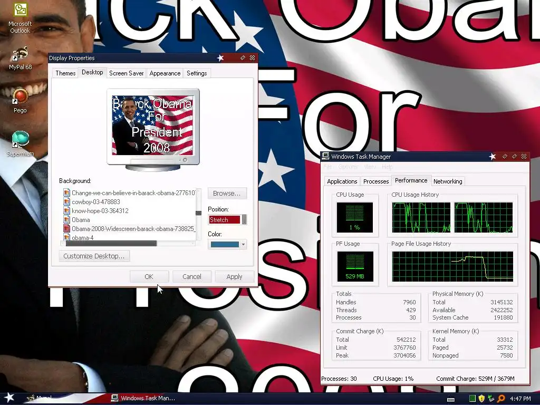Click the file icon beside cowboy-03-478883
Image resolution: width=540 pixels, height=405 pixels.
66,202
